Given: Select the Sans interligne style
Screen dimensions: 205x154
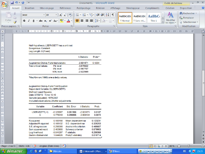Looking at the screenshot, I should click(x=139, y=17).
